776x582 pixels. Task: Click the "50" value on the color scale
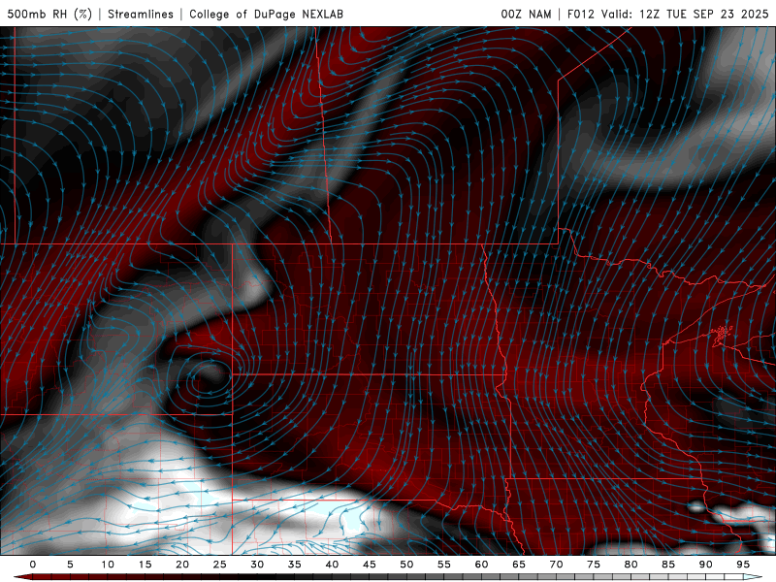click(406, 565)
